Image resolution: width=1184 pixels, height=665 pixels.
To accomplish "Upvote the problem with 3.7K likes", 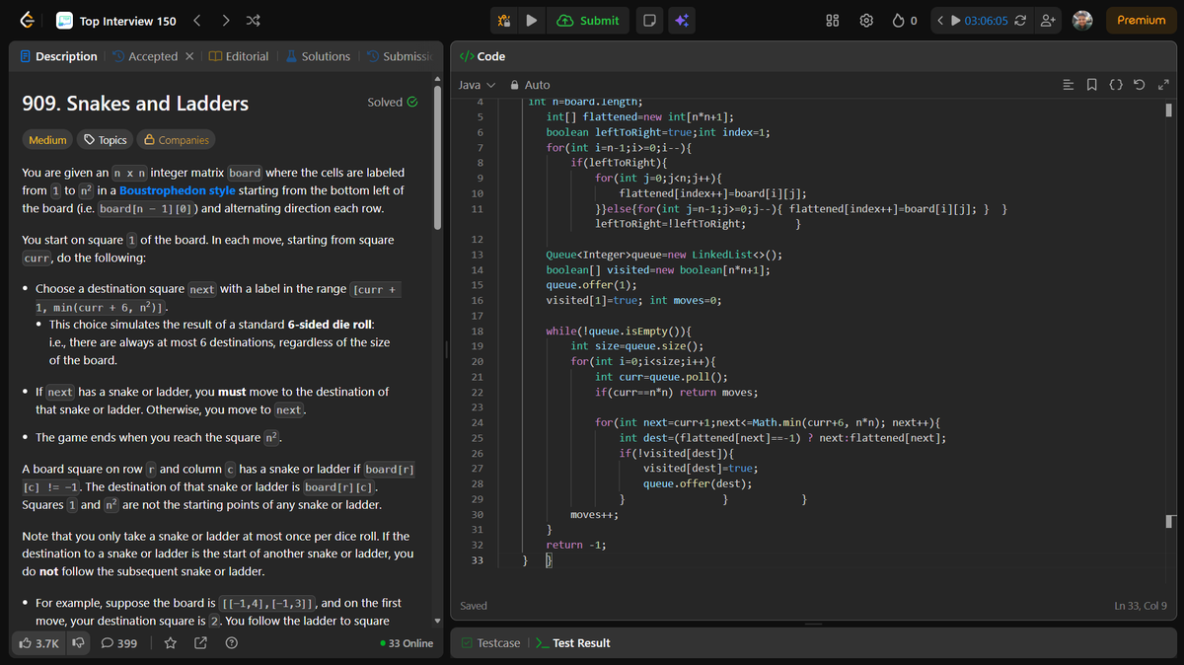I will click(x=38, y=643).
